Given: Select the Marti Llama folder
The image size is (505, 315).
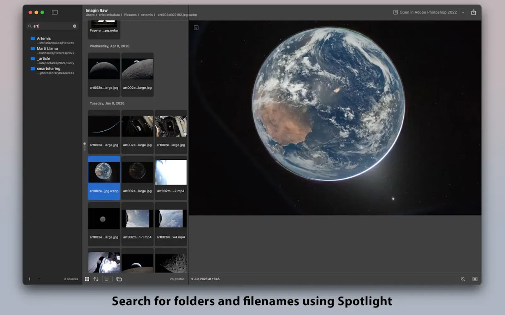Looking at the screenshot, I should (52, 50).
